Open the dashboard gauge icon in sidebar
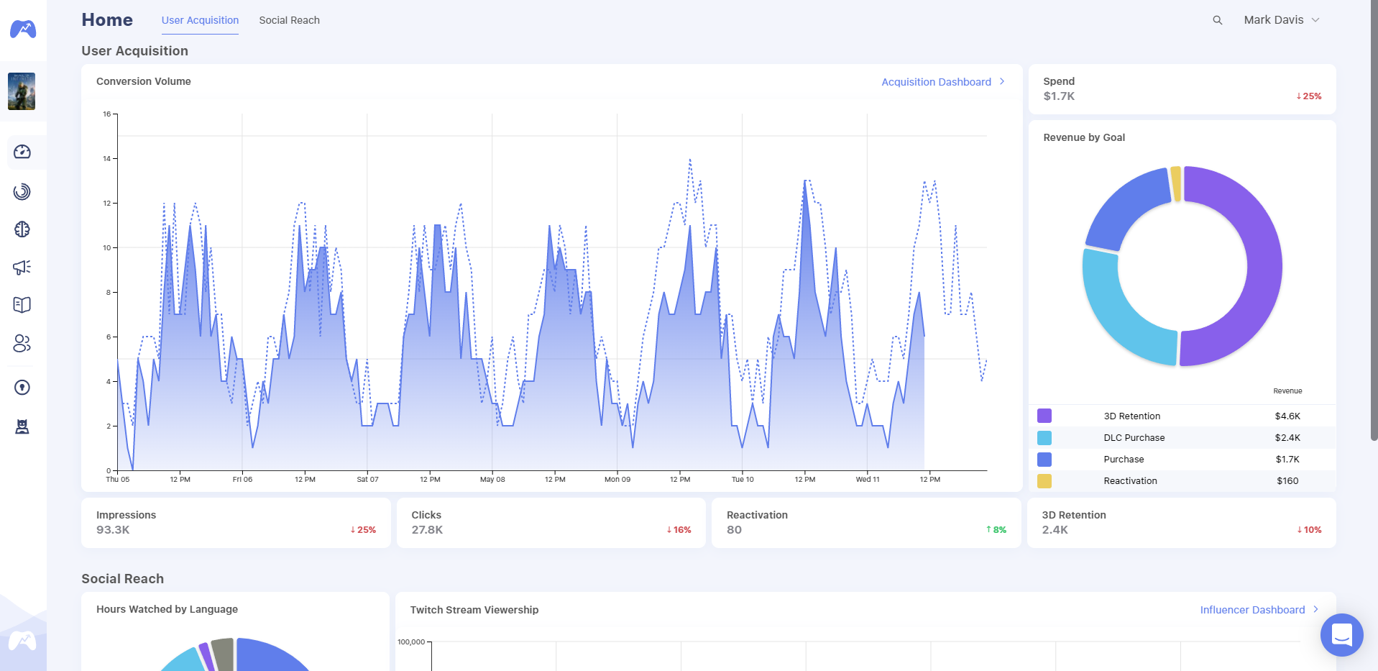This screenshot has height=671, width=1378. coord(22,152)
